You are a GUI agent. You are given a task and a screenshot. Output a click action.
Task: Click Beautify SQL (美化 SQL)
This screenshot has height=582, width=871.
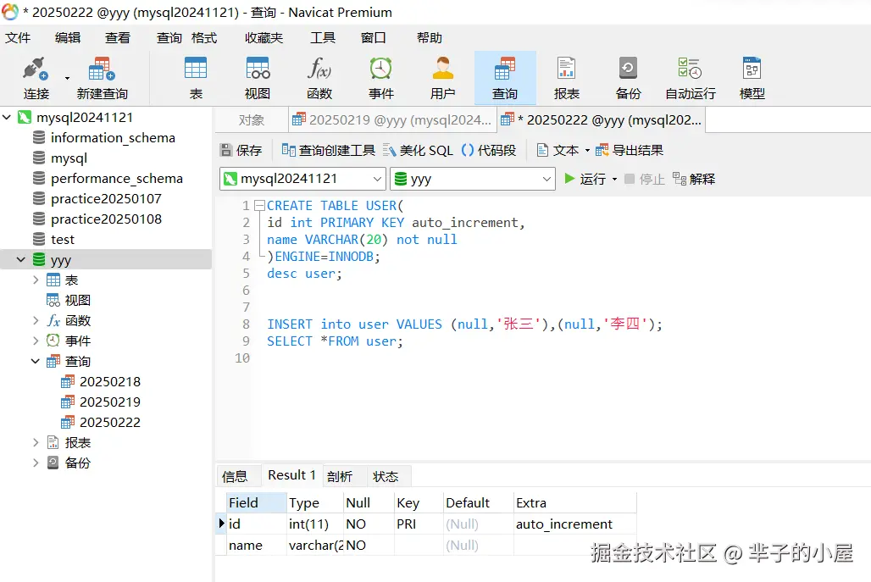[419, 150]
